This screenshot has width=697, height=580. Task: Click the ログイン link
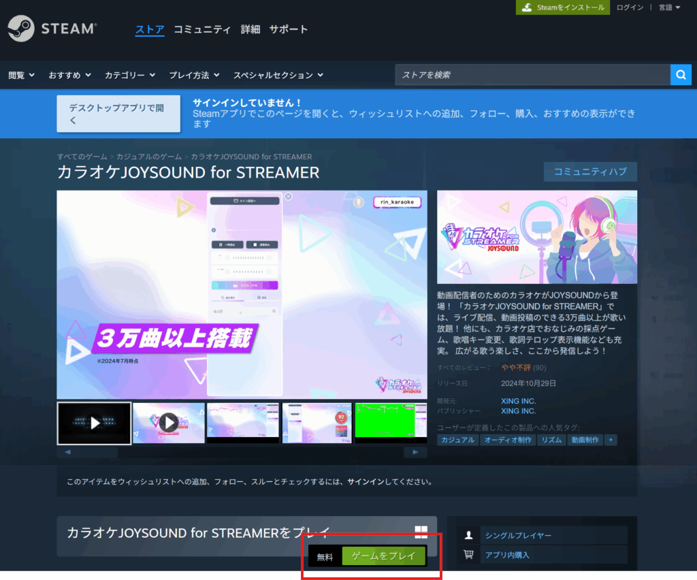[630, 7]
